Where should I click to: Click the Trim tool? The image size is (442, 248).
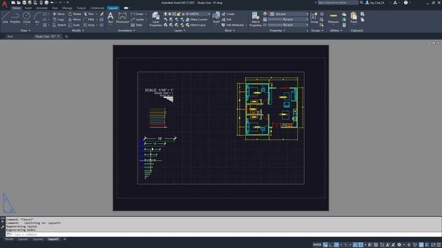click(x=89, y=14)
